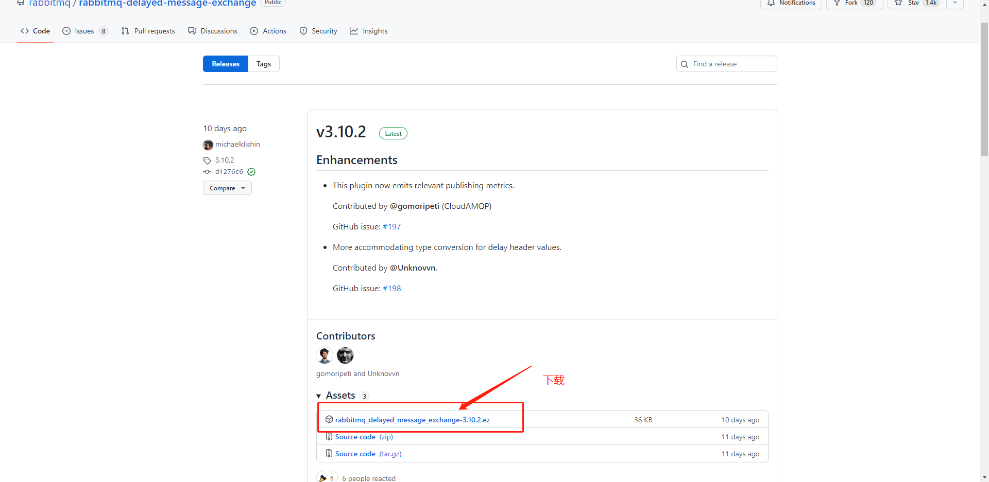Image resolution: width=989 pixels, height=482 pixels.
Task: Click the vertical page scrollbar
Action: pos(984,89)
